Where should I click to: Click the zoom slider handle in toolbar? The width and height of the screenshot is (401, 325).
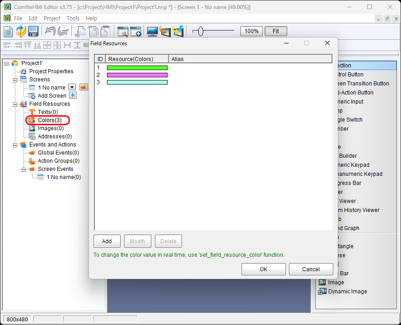point(201,31)
